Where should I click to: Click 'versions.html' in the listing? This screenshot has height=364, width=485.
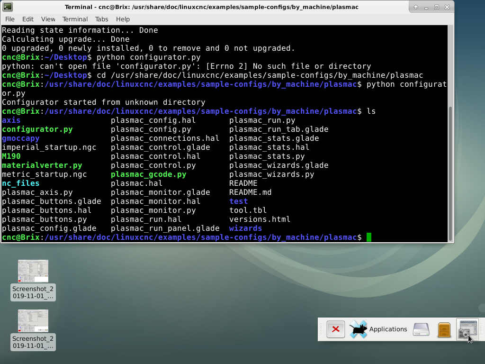point(260,219)
